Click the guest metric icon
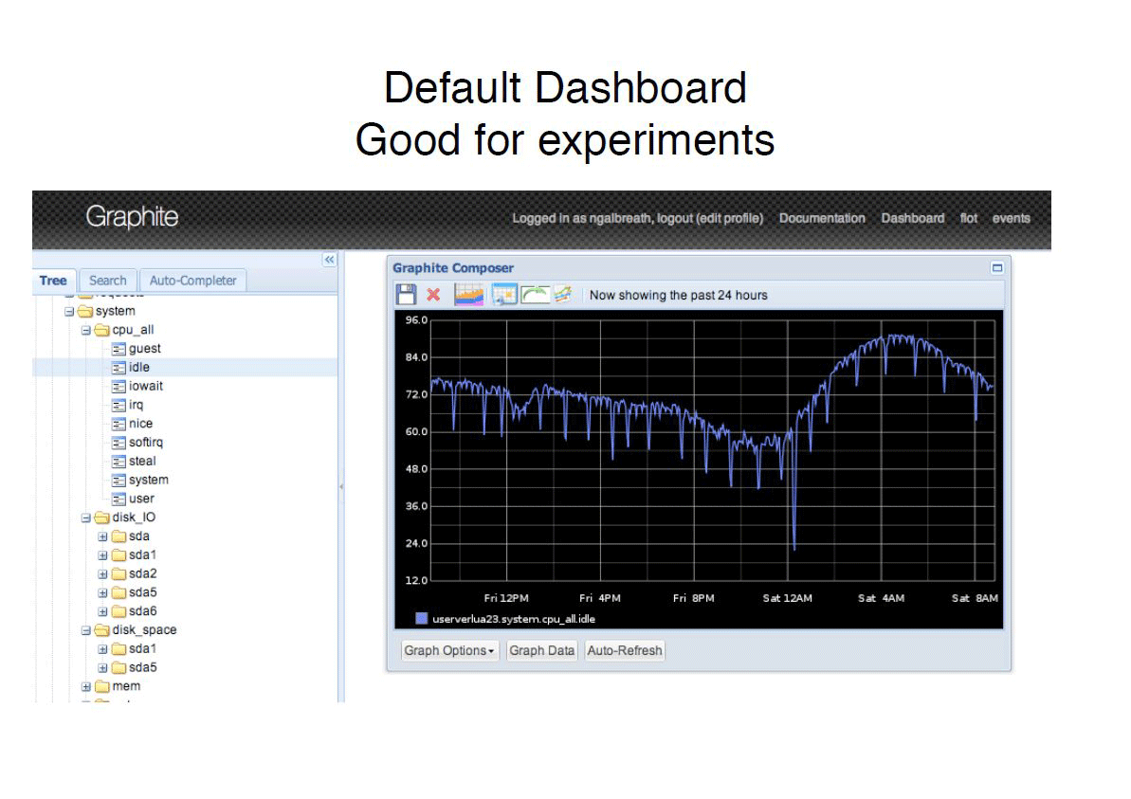The width and height of the screenshot is (1131, 799). pyautogui.click(x=119, y=349)
